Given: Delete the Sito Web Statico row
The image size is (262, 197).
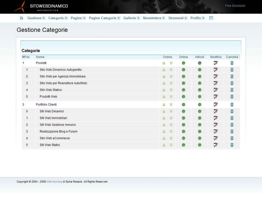Looking at the screenshot, I should coord(232,90).
